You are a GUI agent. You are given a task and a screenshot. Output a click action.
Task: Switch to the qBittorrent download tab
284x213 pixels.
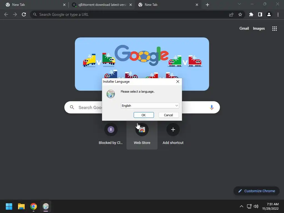tap(102, 5)
